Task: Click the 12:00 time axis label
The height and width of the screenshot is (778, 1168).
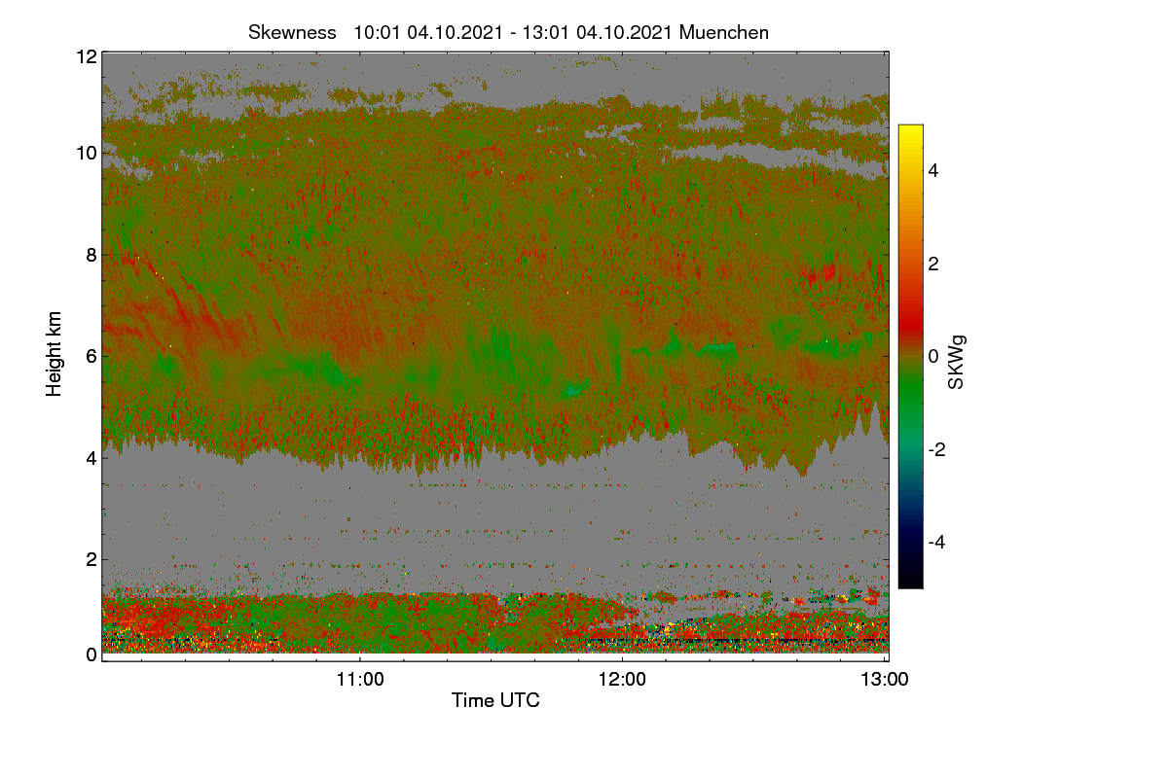Action: point(623,680)
